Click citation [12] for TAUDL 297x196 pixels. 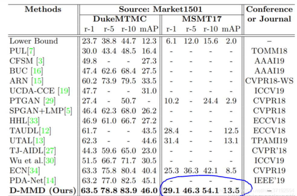click(x=45, y=131)
